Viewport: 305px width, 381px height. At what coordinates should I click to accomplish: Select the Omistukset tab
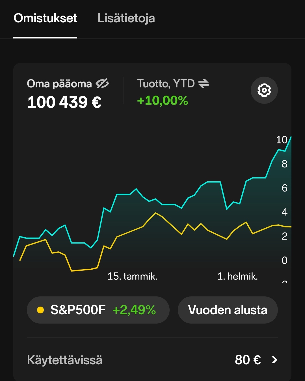click(x=45, y=18)
